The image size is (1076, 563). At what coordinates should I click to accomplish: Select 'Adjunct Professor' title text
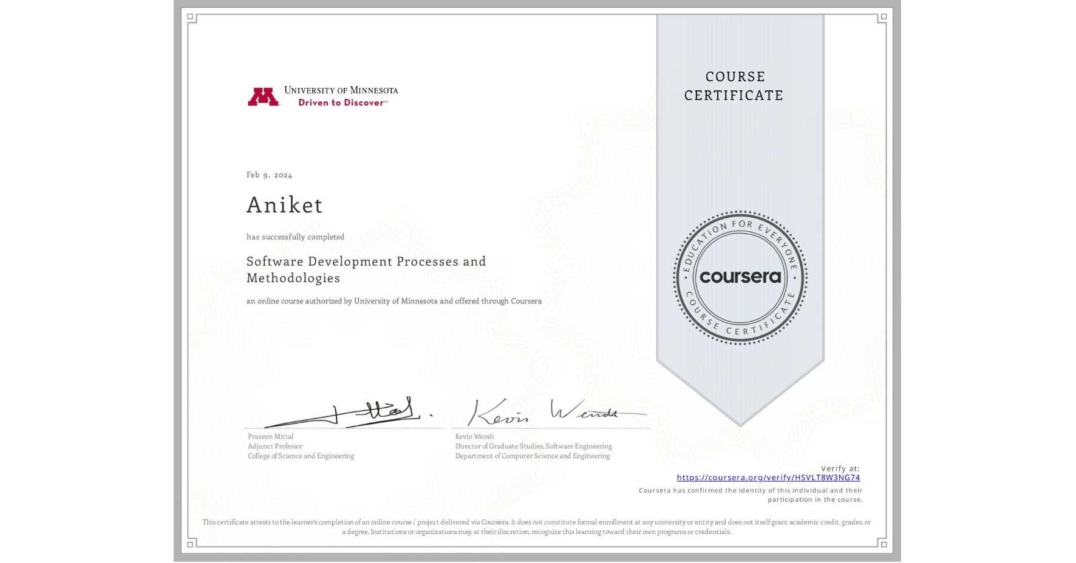275,446
